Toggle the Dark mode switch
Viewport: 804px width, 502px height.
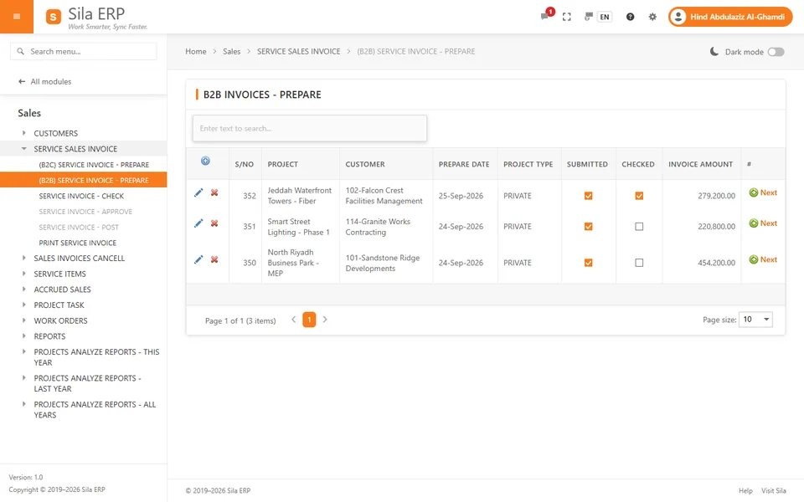click(776, 52)
